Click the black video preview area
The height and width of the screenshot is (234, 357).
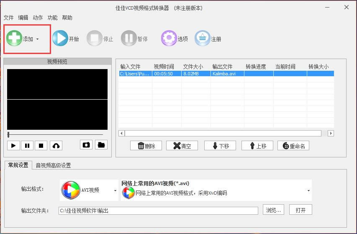click(57, 100)
